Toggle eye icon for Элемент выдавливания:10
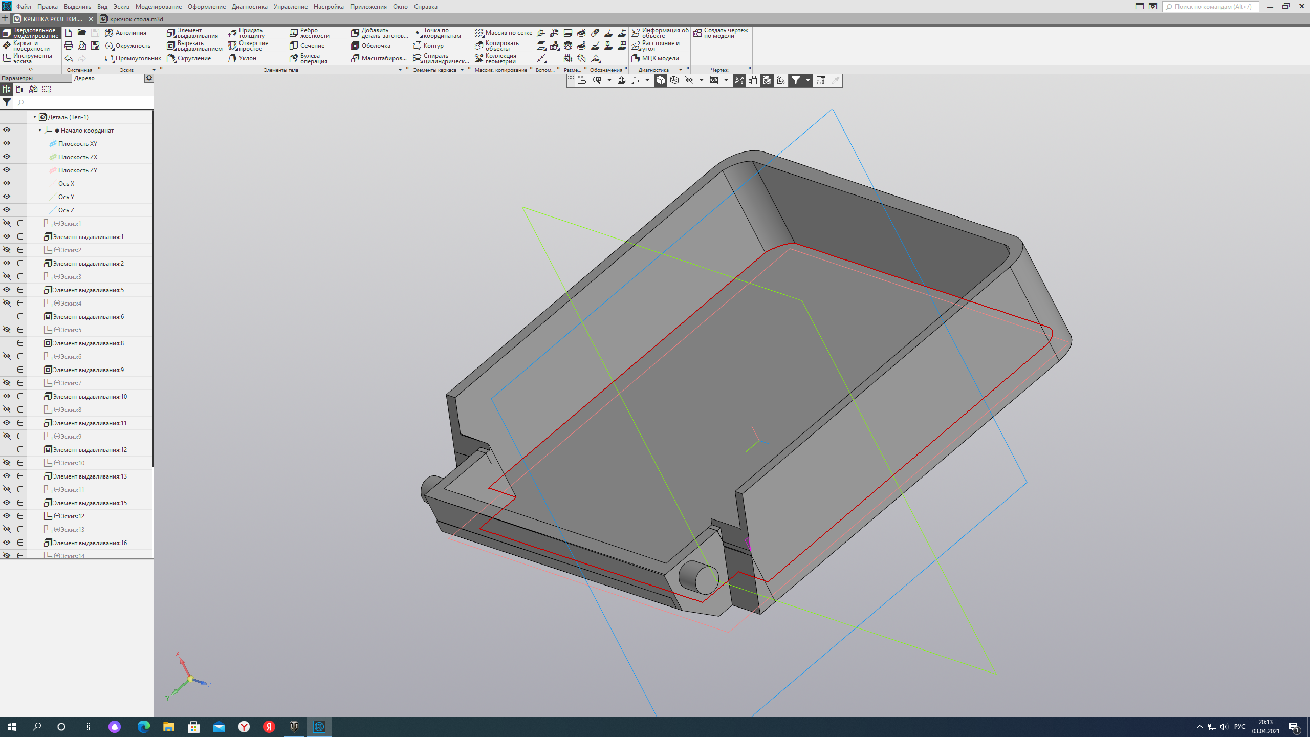The width and height of the screenshot is (1310, 737). pyautogui.click(x=7, y=396)
